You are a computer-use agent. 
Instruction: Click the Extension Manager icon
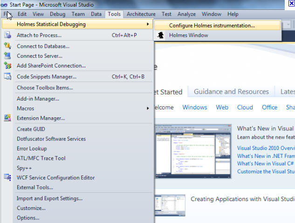[x=8, y=118]
